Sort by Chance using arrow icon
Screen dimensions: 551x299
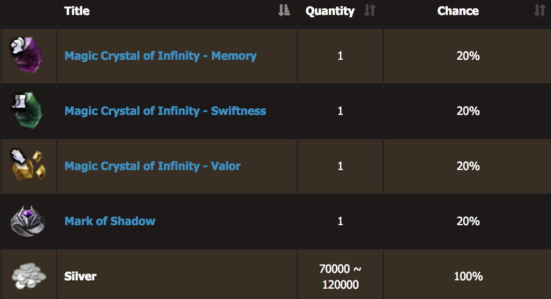click(539, 11)
